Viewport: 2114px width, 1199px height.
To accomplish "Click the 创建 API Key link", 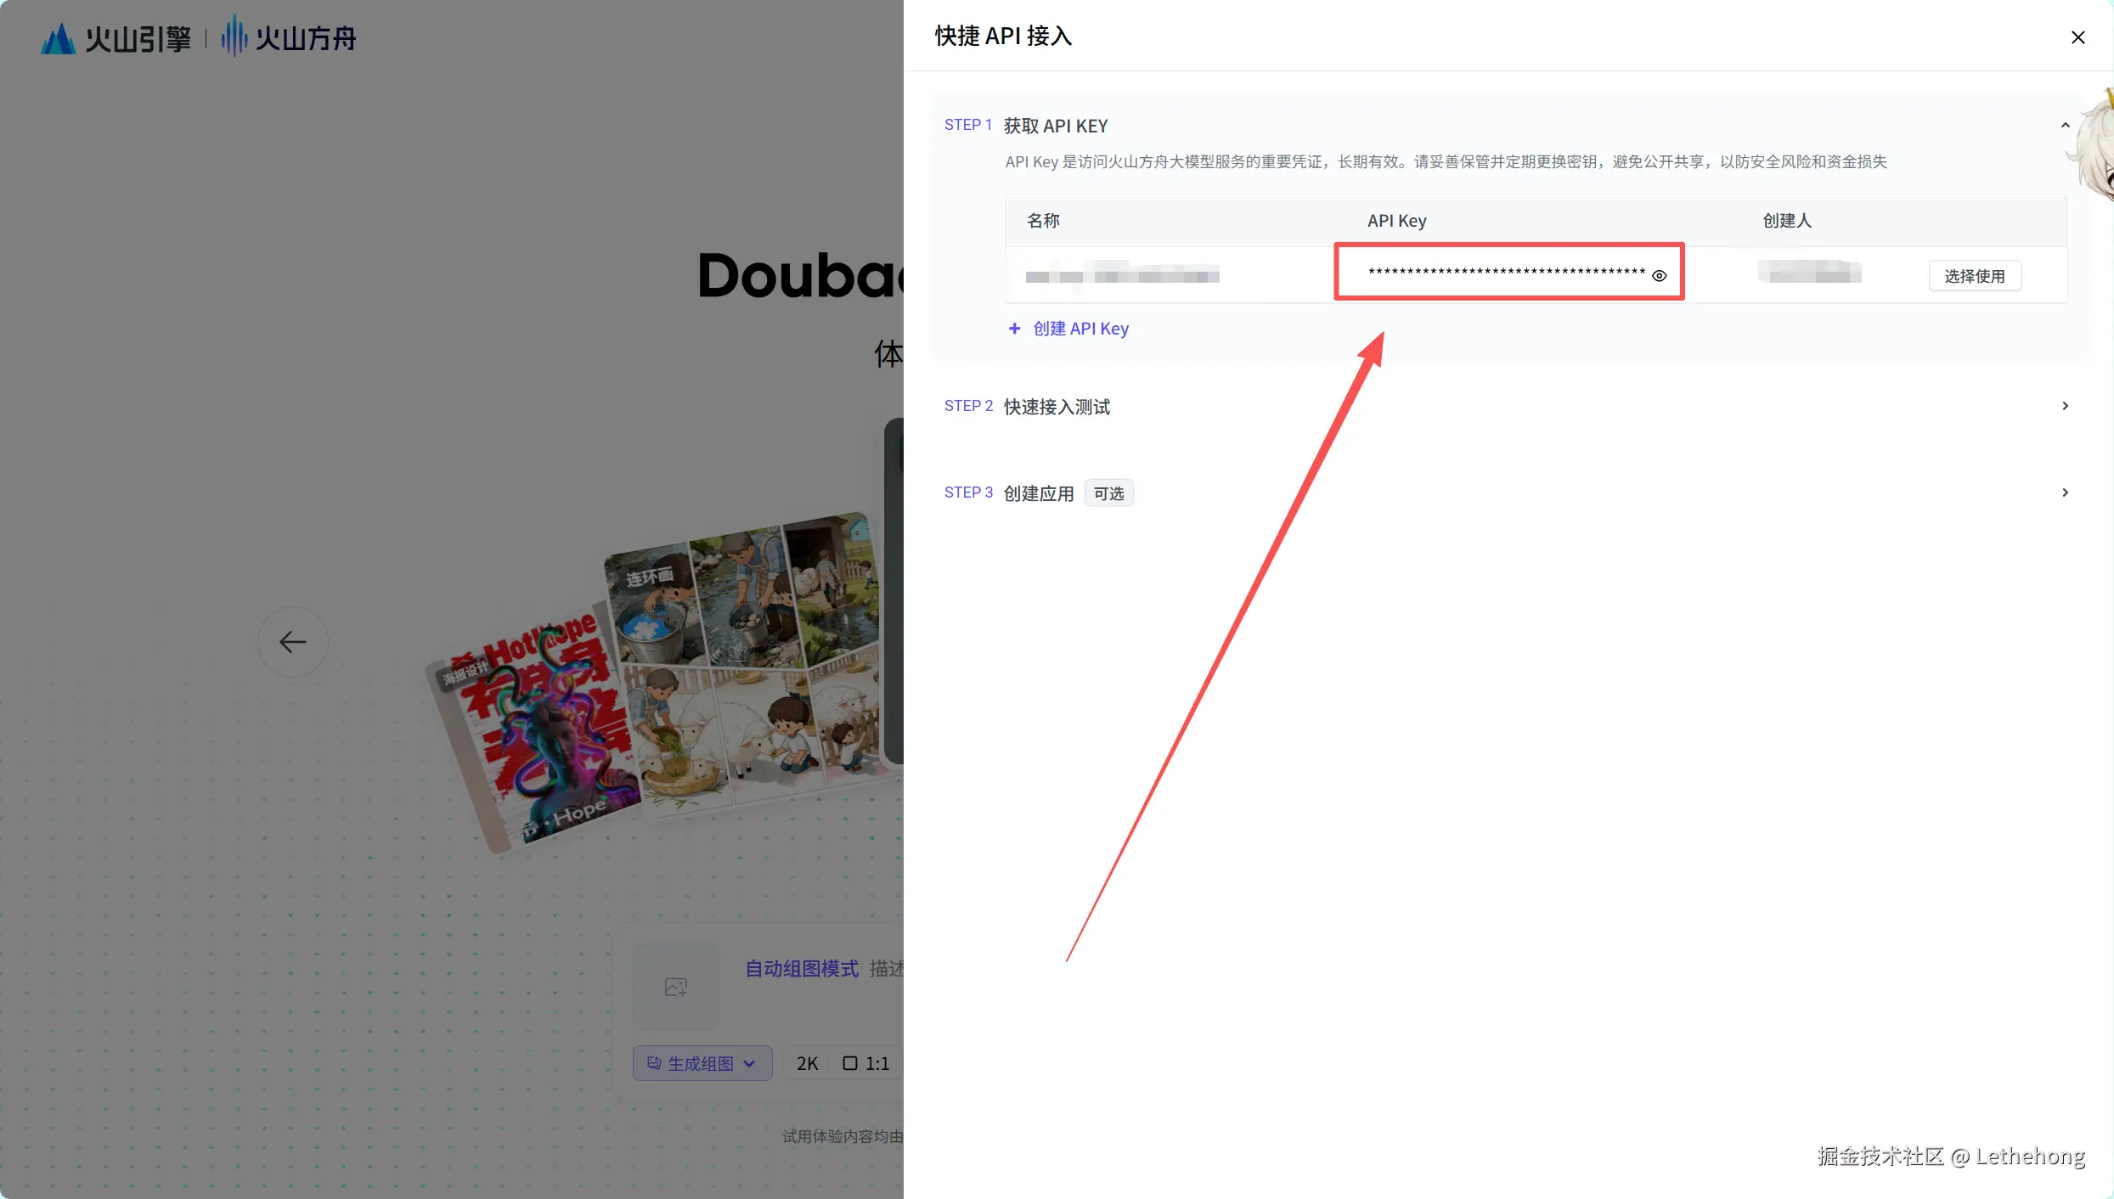I will pos(1080,329).
